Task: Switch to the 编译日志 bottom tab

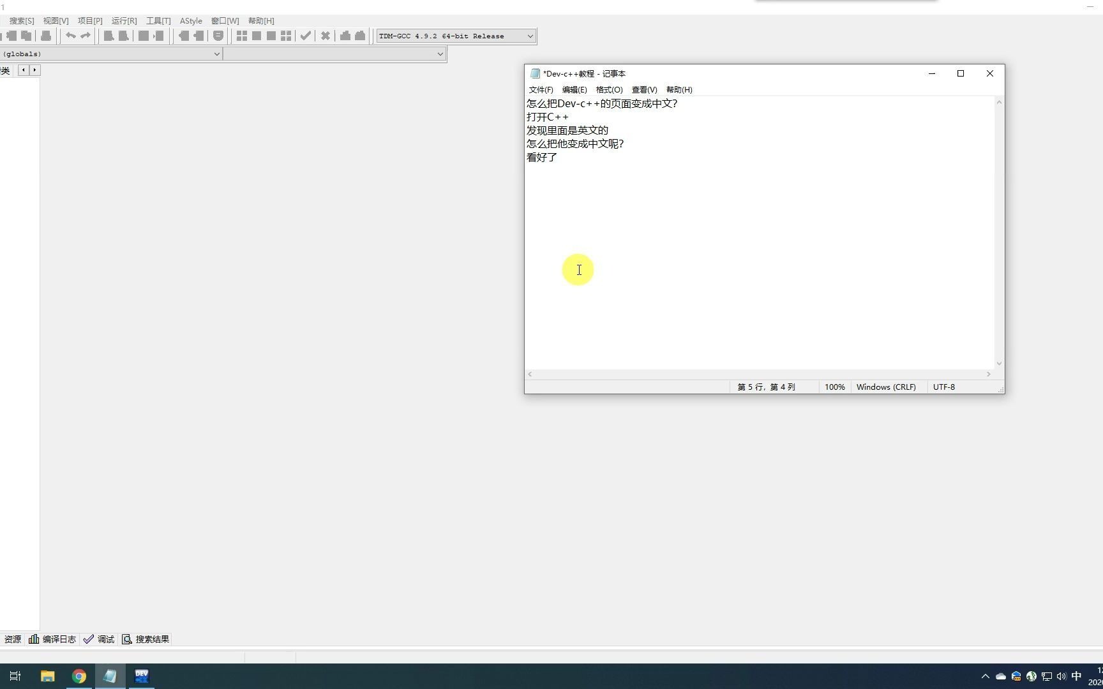Action: [52, 639]
